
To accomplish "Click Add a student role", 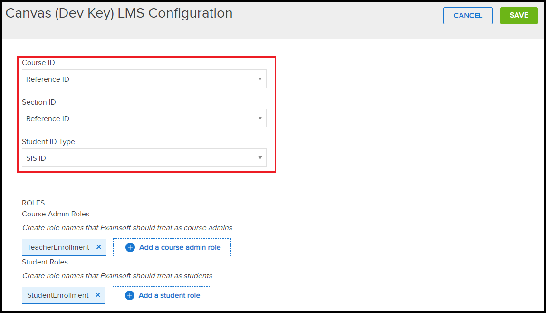I will [x=167, y=295].
